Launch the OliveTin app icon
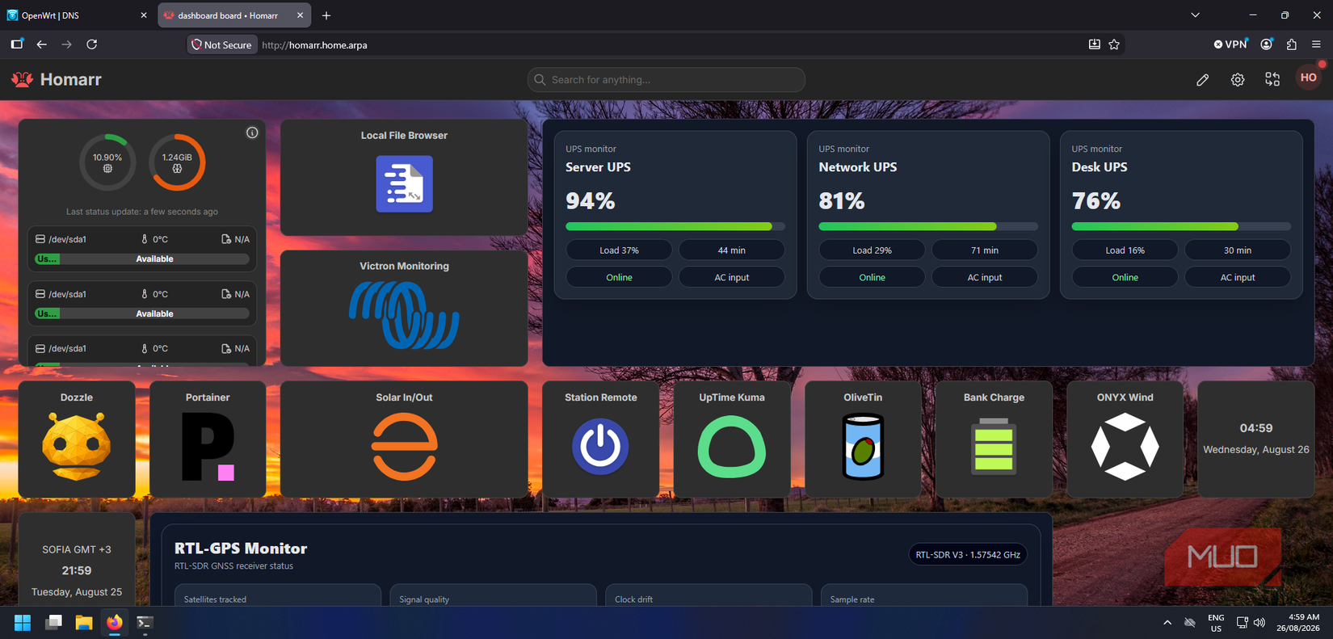1333x639 pixels. (x=863, y=447)
